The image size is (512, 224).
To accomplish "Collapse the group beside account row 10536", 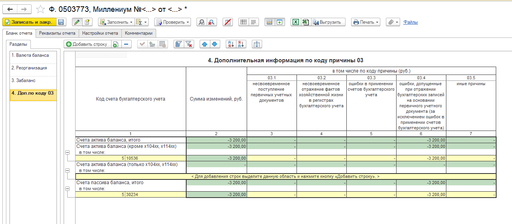I will click(67, 152).
